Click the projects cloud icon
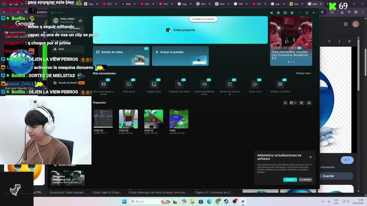The height and width of the screenshot is (206, 367). (309, 103)
